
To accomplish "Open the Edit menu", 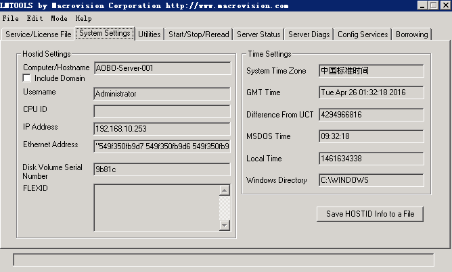I will point(35,18).
